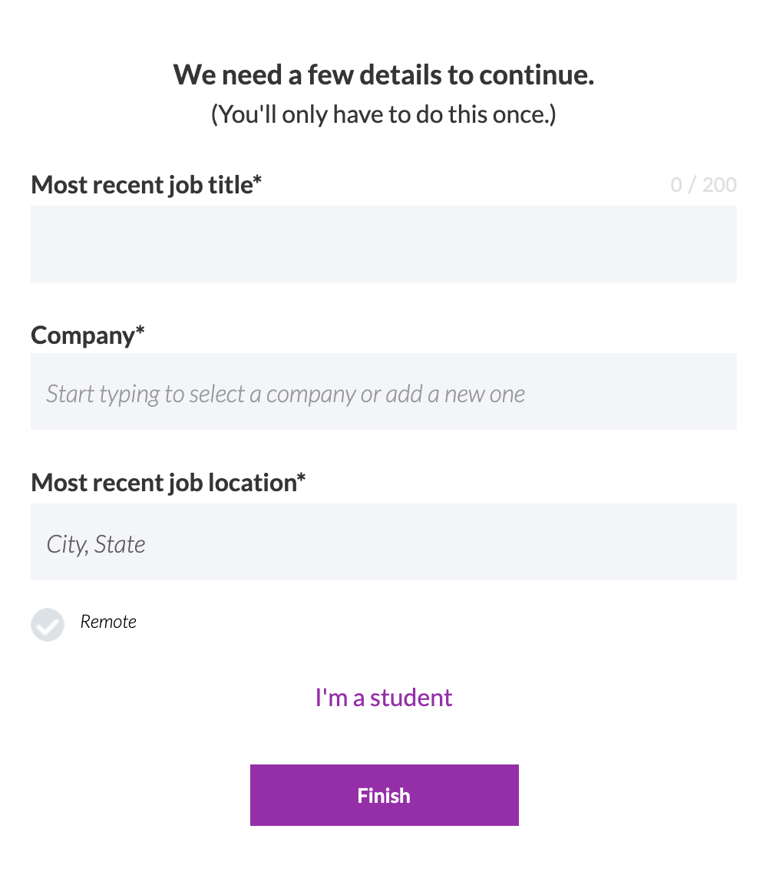Click the 'City, State' placeholder text

95,545
